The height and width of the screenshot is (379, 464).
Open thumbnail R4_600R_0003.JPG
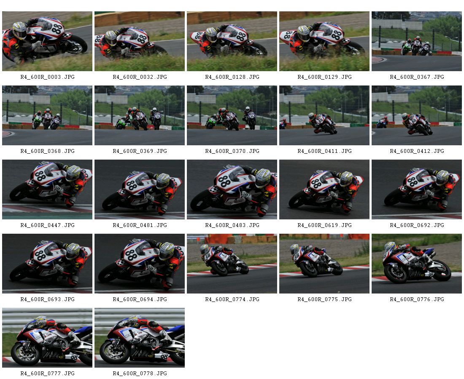click(x=47, y=41)
